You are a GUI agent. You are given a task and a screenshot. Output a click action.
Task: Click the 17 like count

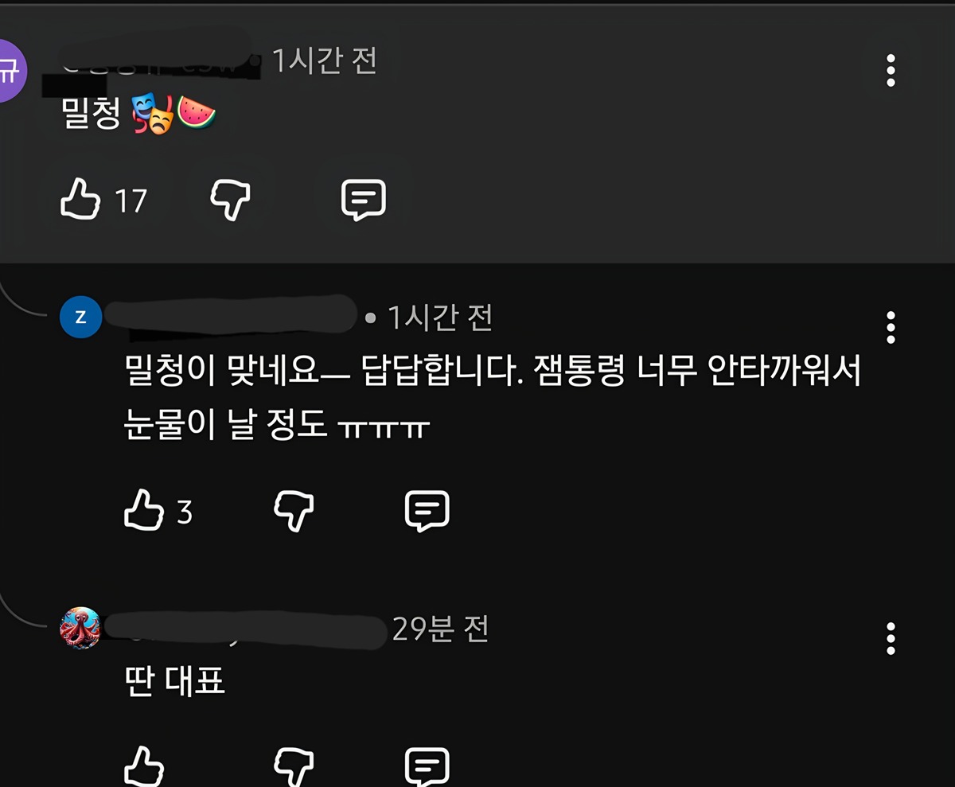pos(131,201)
